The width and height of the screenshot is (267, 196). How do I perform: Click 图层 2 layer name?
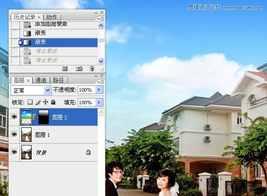coord(60,117)
